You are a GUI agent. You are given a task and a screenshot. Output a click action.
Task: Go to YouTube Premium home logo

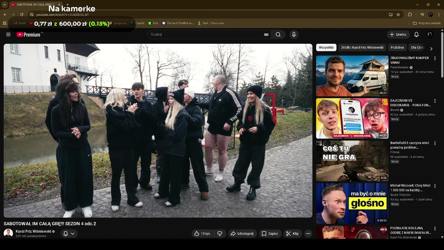click(x=29, y=34)
